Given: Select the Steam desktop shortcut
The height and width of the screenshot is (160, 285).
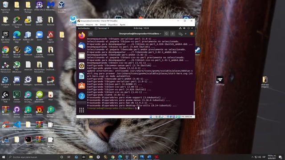Looking at the screenshot, I should click(x=198, y=51).
